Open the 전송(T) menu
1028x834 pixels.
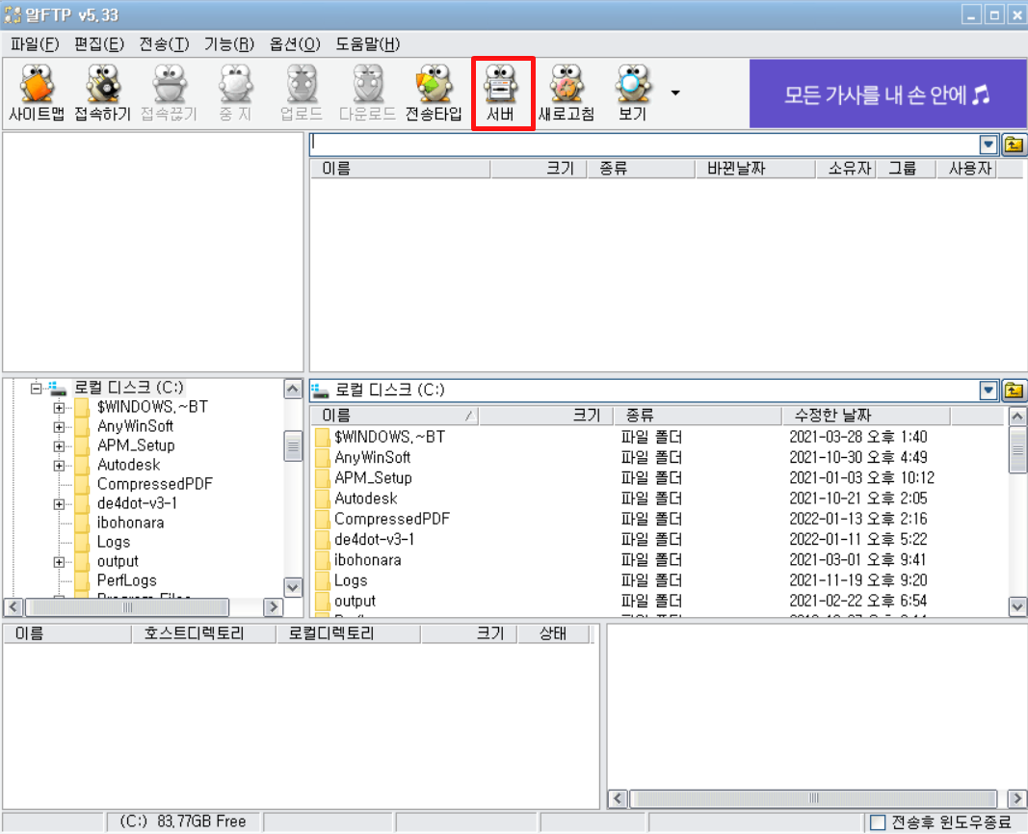(x=164, y=44)
